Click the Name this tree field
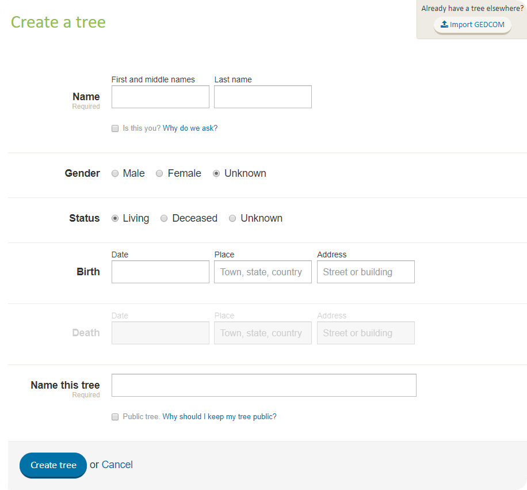Screen dimensions: 527x490 click(x=263, y=385)
